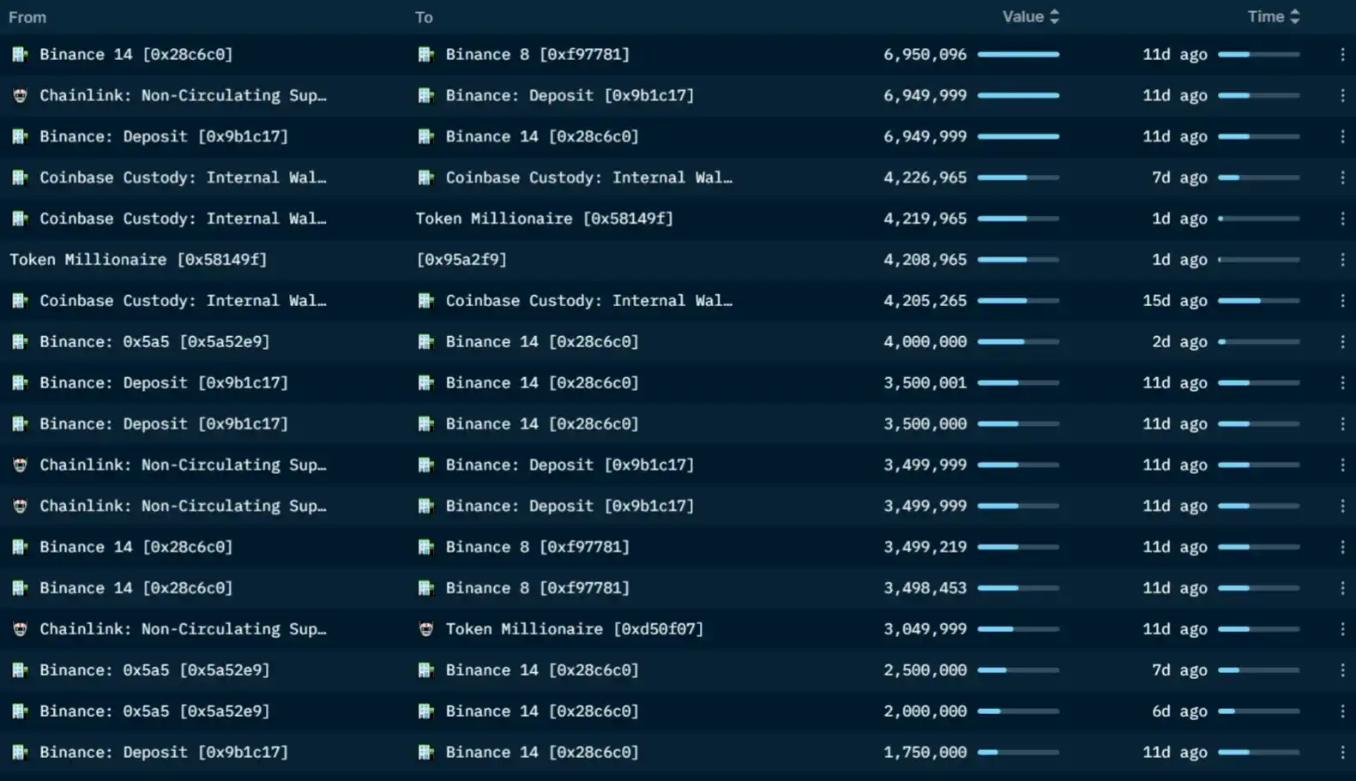Click sender Coinbase icon in 4,205,265 row
The image size is (1356, 781).
(20, 301)
